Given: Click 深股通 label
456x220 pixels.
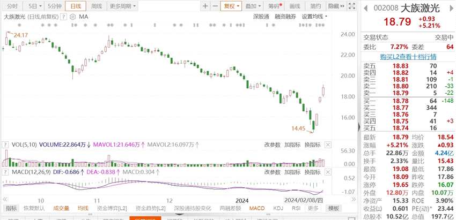Looking at the screenshot, I should click(x=261, y=17).
